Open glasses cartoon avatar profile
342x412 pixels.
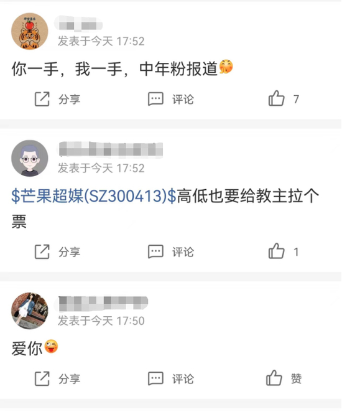30,158
